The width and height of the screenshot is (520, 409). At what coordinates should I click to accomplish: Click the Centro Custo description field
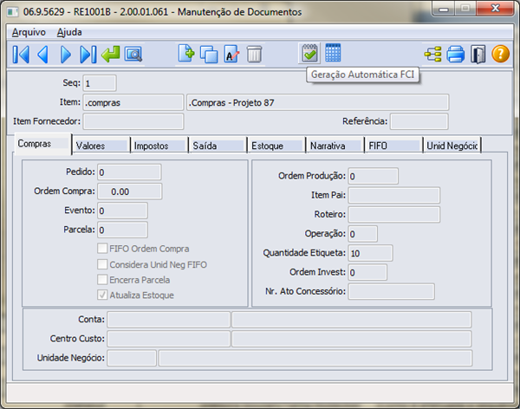(x=352, y=339)
